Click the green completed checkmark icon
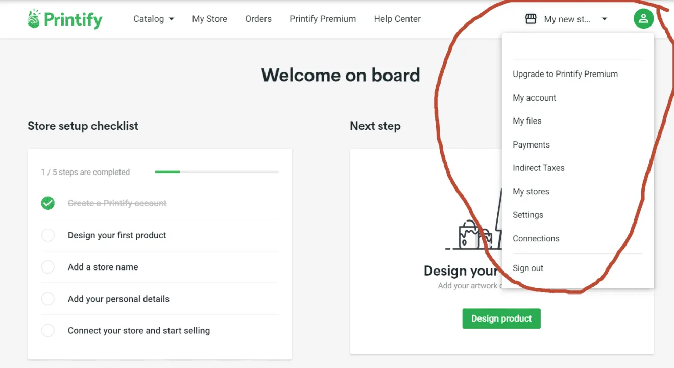The image size is (674, 368). 48,203
